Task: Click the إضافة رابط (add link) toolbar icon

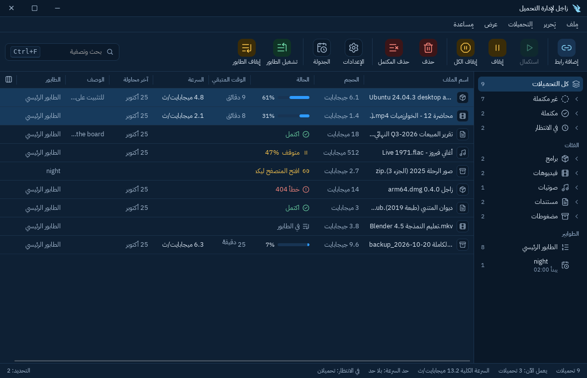Action: 567,48
